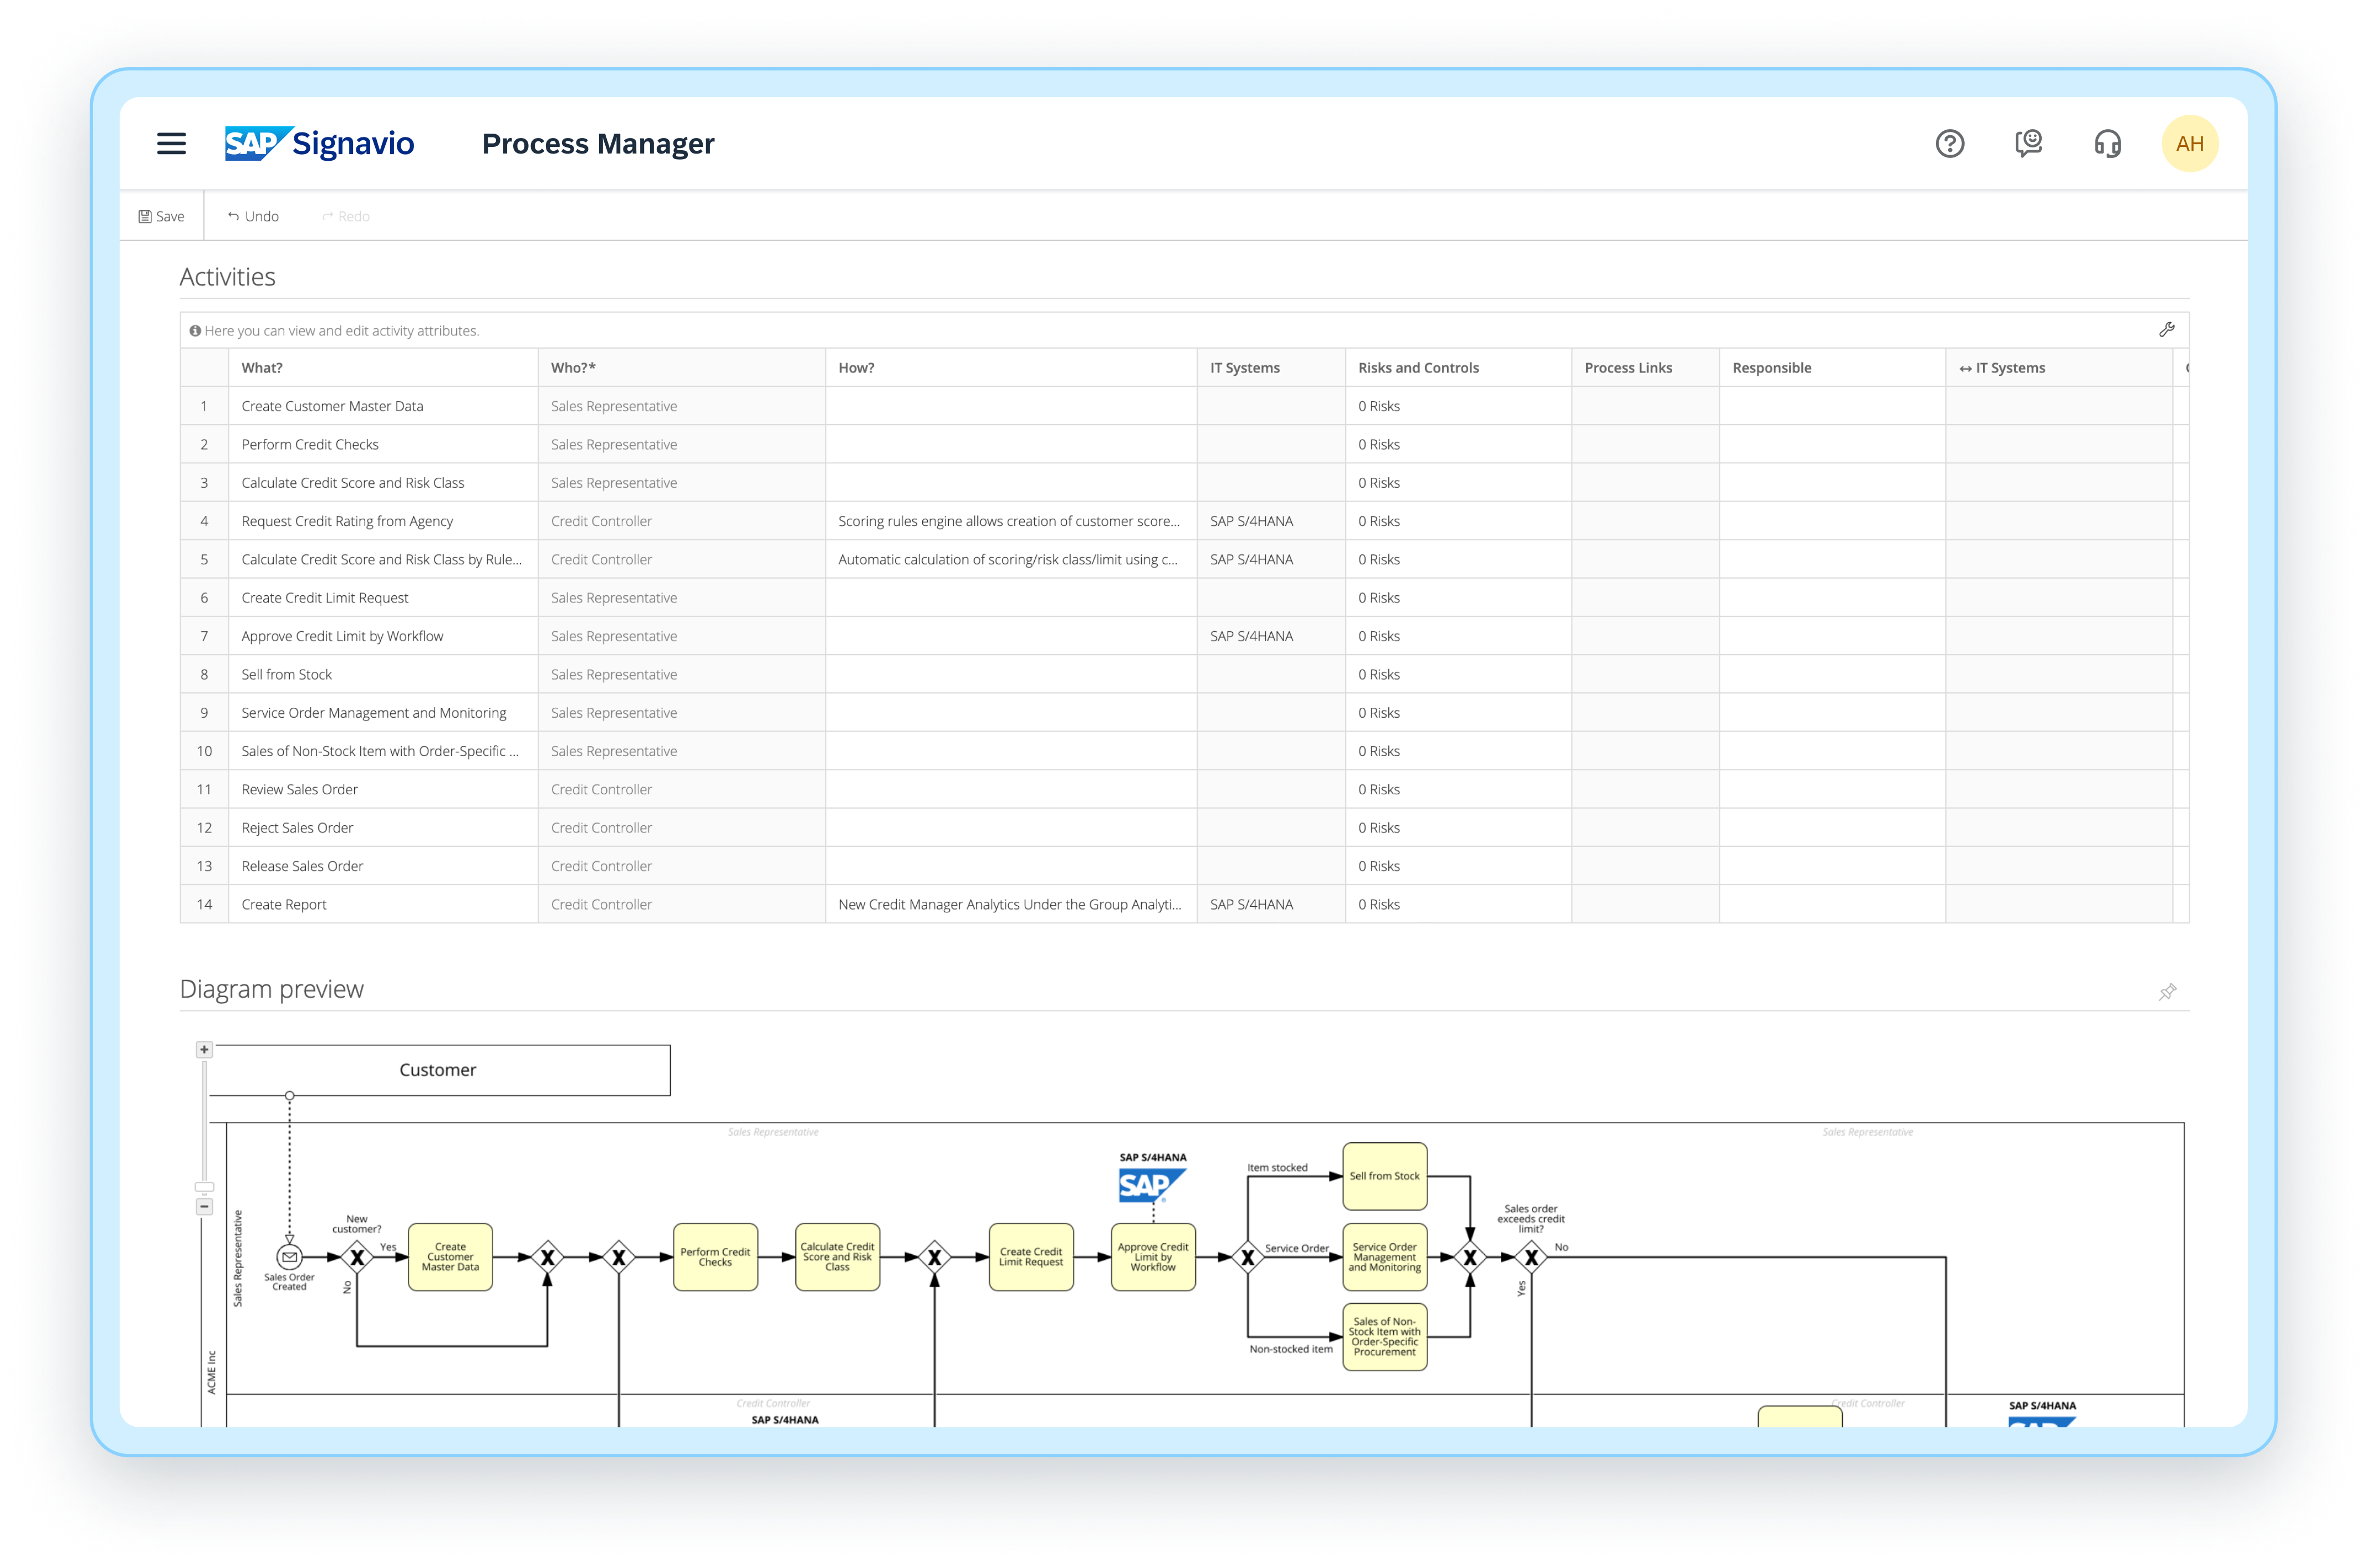Screen dimensions: 2366x1568
Task: Click the diagram zoom slider handle
Action: (204, 1185)
